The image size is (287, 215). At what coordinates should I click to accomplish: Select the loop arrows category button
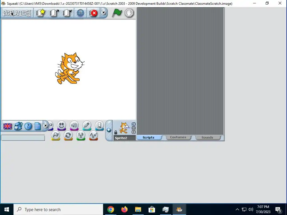point(68,136)
